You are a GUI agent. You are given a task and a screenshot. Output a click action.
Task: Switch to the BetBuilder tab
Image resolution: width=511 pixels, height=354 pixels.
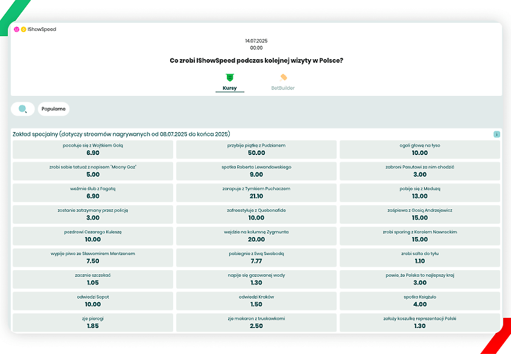click(283, 82)
